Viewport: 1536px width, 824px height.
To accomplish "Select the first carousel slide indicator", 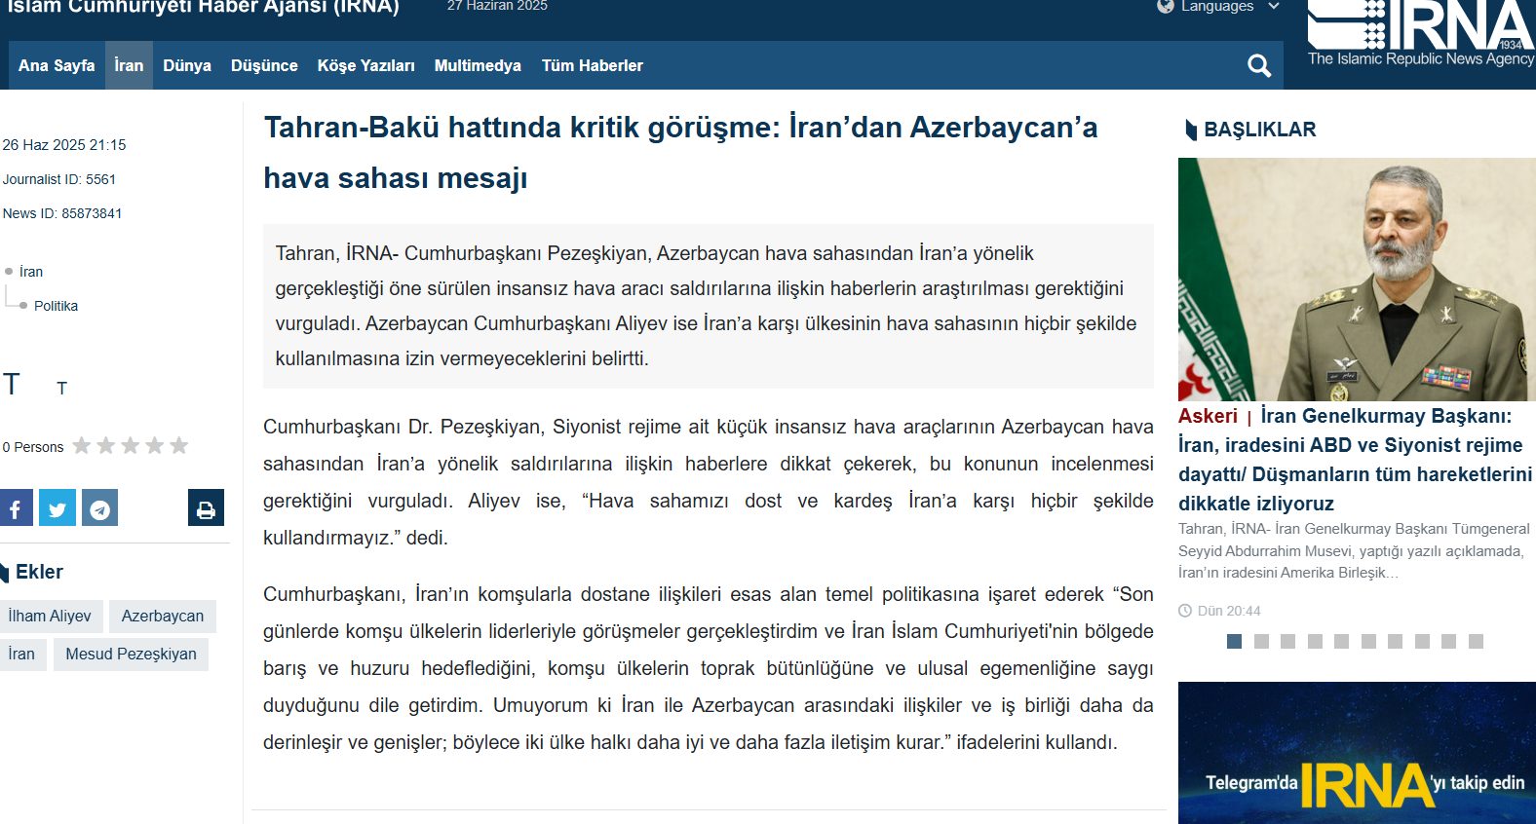I will click(x=1234, y=641).
